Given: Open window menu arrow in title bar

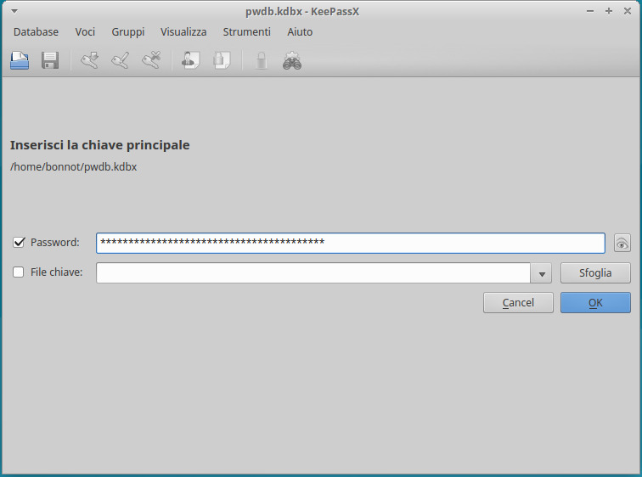Looking at the screenshot, I should [x=14, y=11].
